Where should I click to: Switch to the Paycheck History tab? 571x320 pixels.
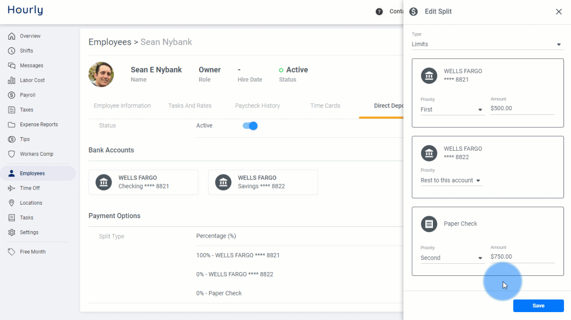(258, 106)
